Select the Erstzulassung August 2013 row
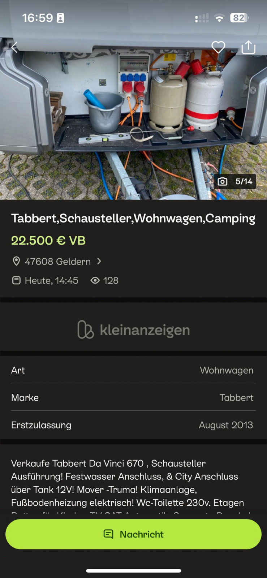 click(133, 425)
